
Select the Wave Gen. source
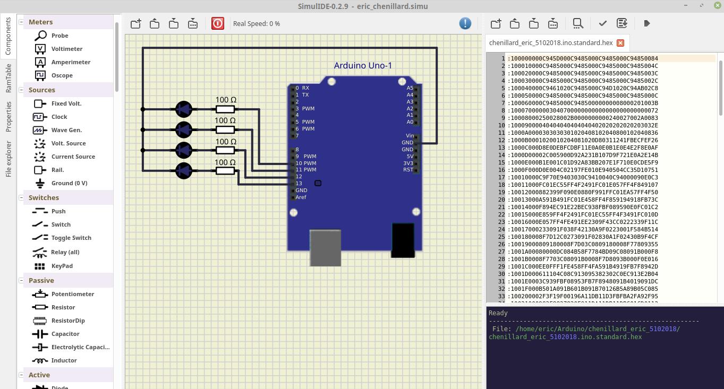66,130
